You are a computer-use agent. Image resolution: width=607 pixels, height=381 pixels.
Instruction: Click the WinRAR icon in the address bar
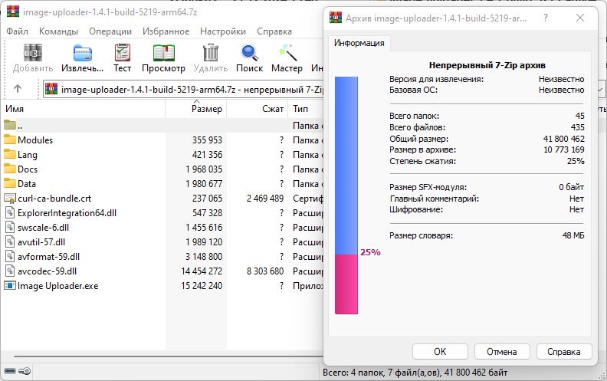tap(51, 89)
